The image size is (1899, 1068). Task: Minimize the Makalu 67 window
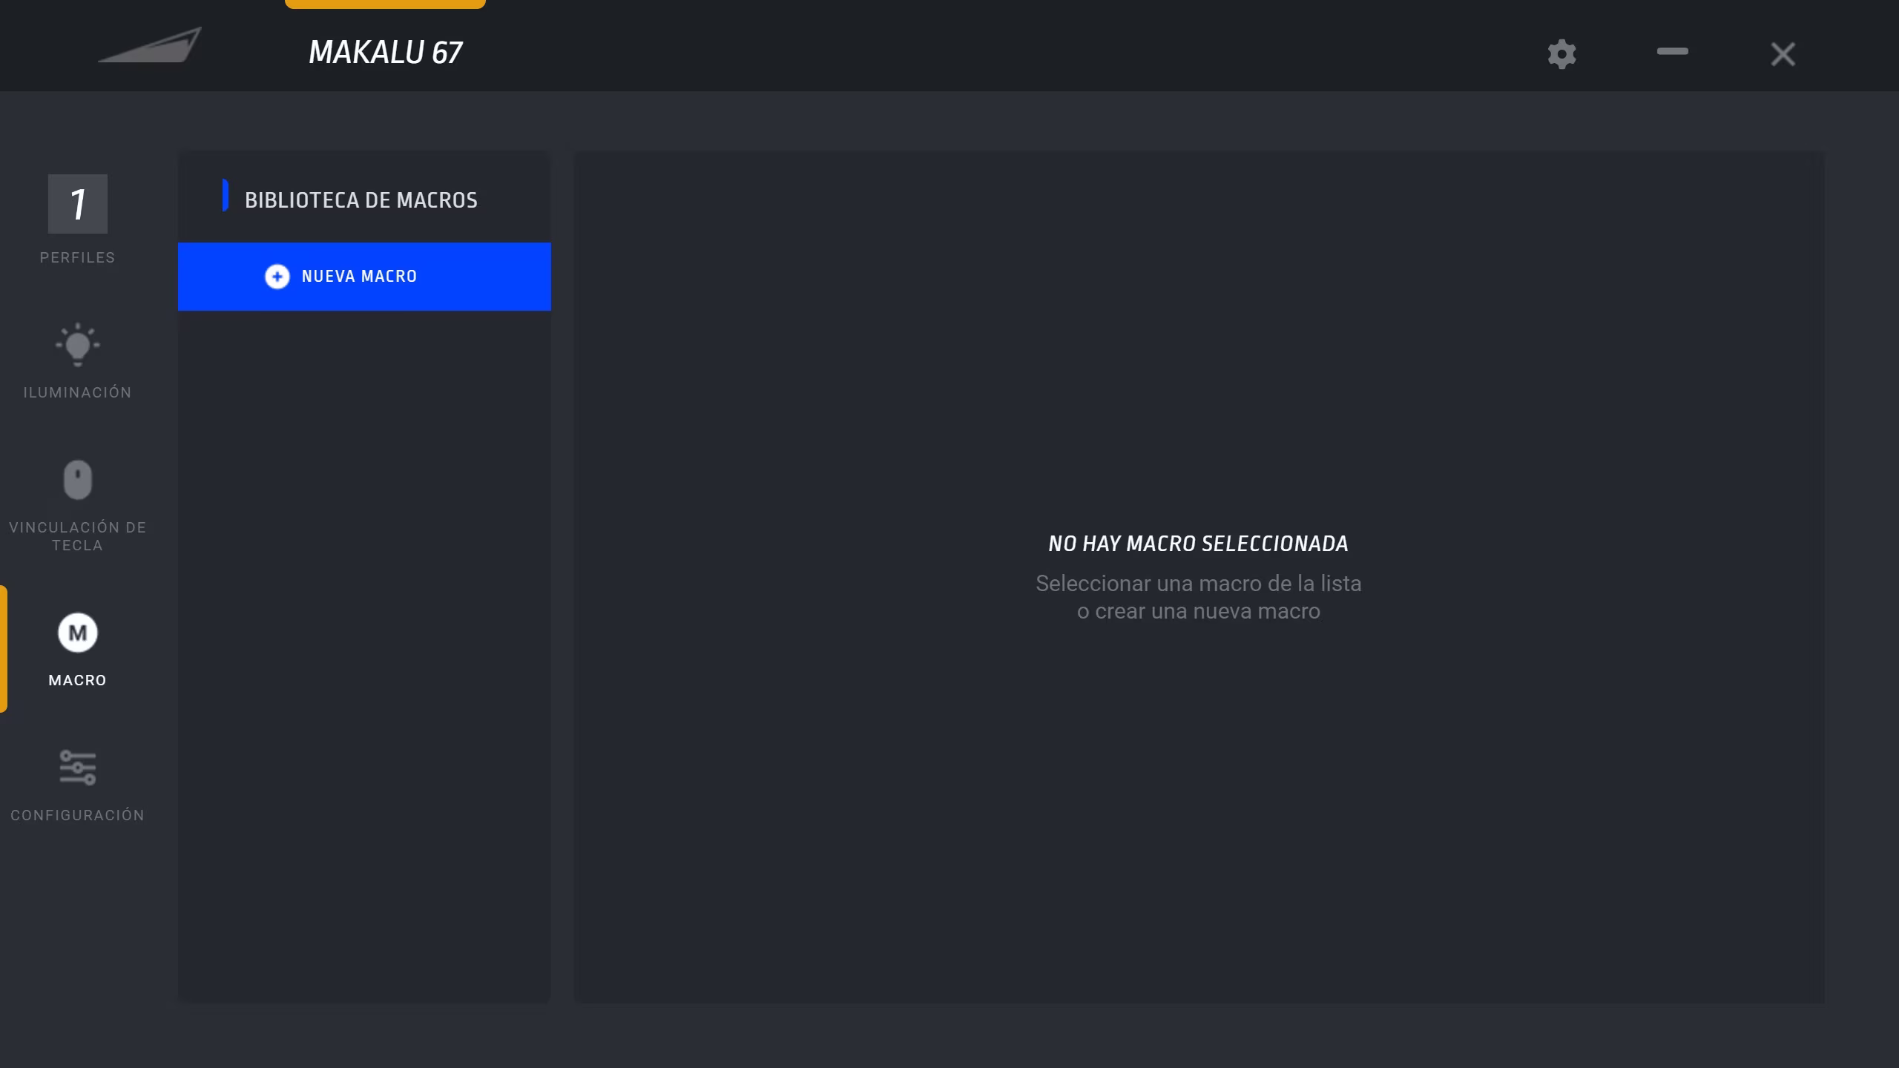(1673, 51)
